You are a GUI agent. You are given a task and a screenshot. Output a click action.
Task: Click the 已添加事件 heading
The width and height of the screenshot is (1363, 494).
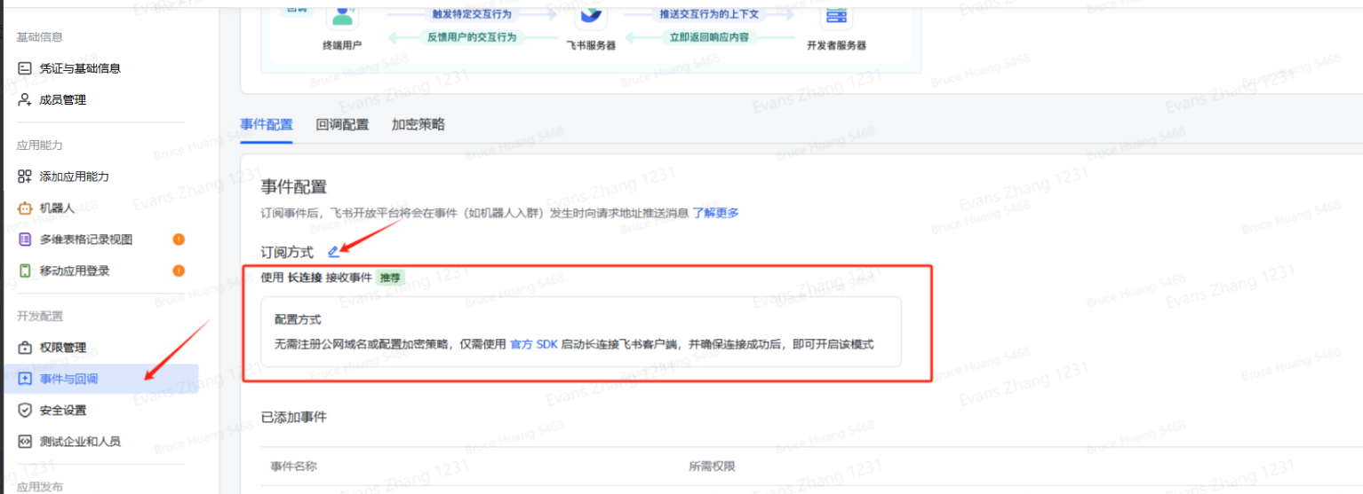tap(294, 417)
